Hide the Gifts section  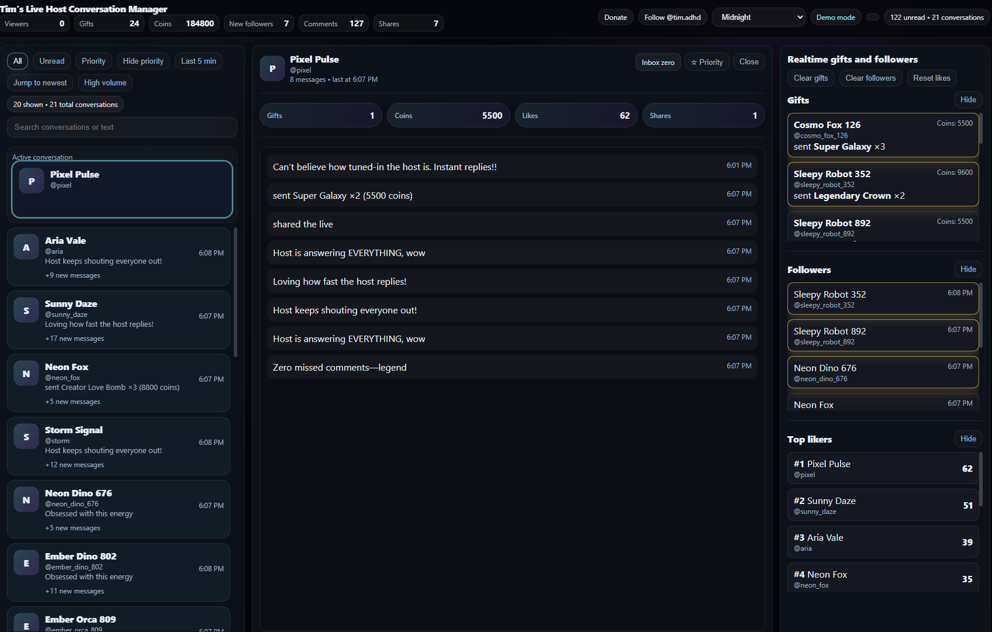coord(968,100)
